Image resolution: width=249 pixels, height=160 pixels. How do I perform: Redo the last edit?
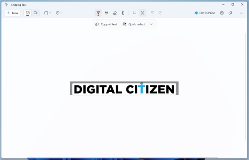tap(160, 13)
